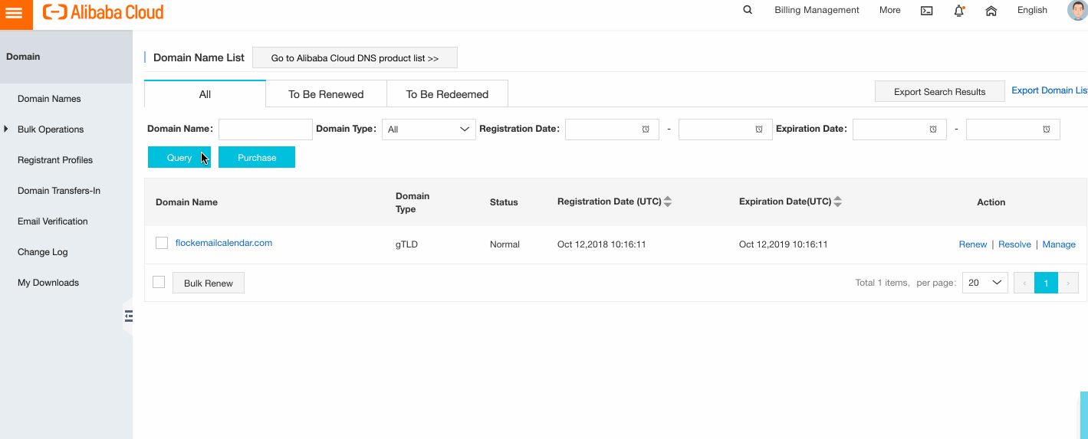
Task: Open the notifications bell icon
Action: pos(959,11)
